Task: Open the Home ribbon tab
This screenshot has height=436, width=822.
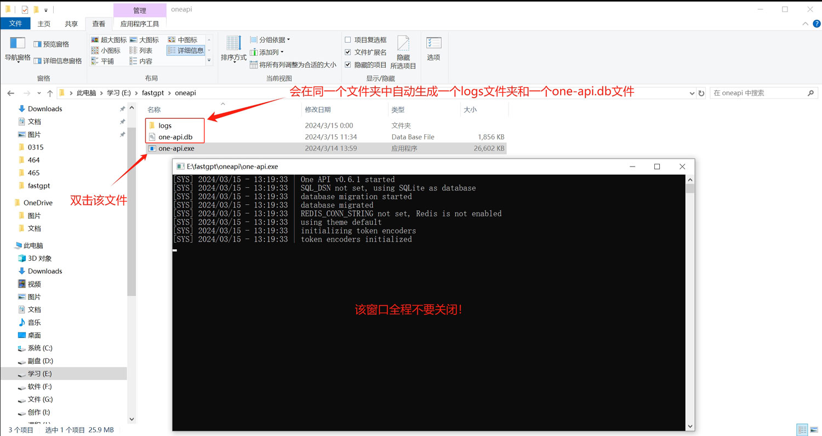Action: (44, 24)
